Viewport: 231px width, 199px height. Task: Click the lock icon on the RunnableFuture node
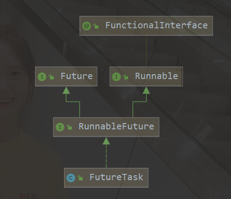(69, 127)
